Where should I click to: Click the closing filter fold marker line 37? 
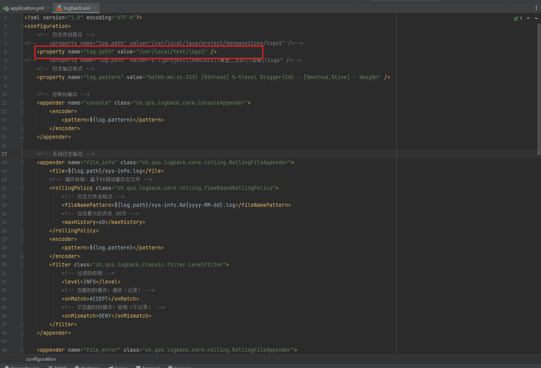coord(22,325)
